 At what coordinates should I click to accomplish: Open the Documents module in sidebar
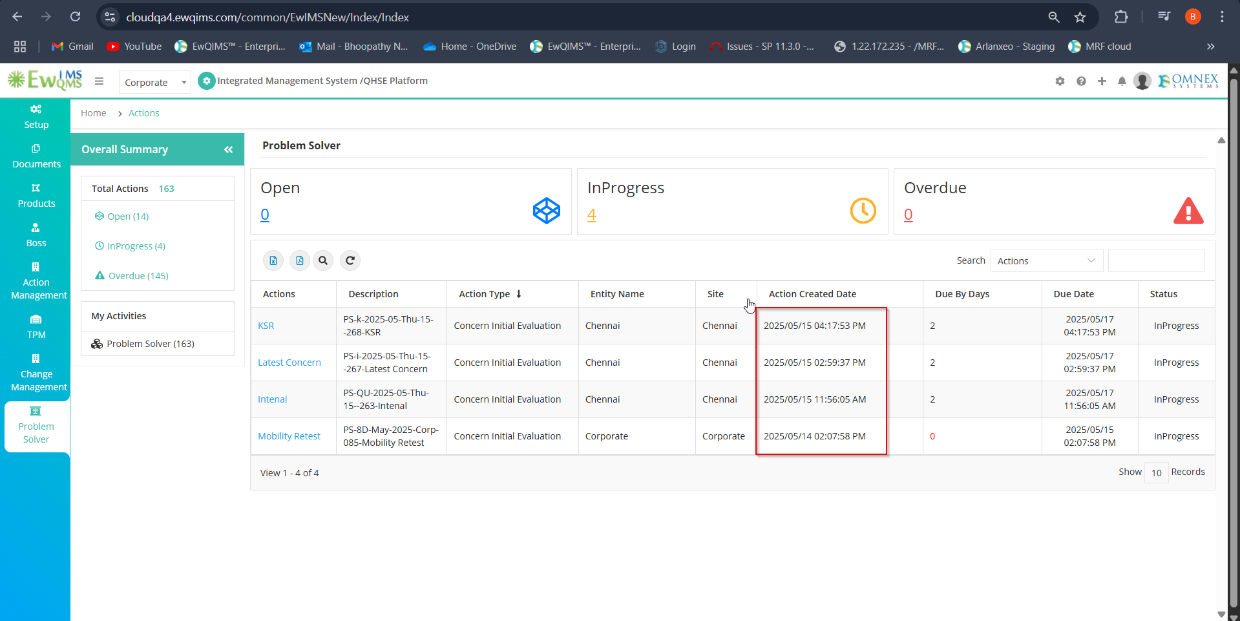tap(36, 156)
